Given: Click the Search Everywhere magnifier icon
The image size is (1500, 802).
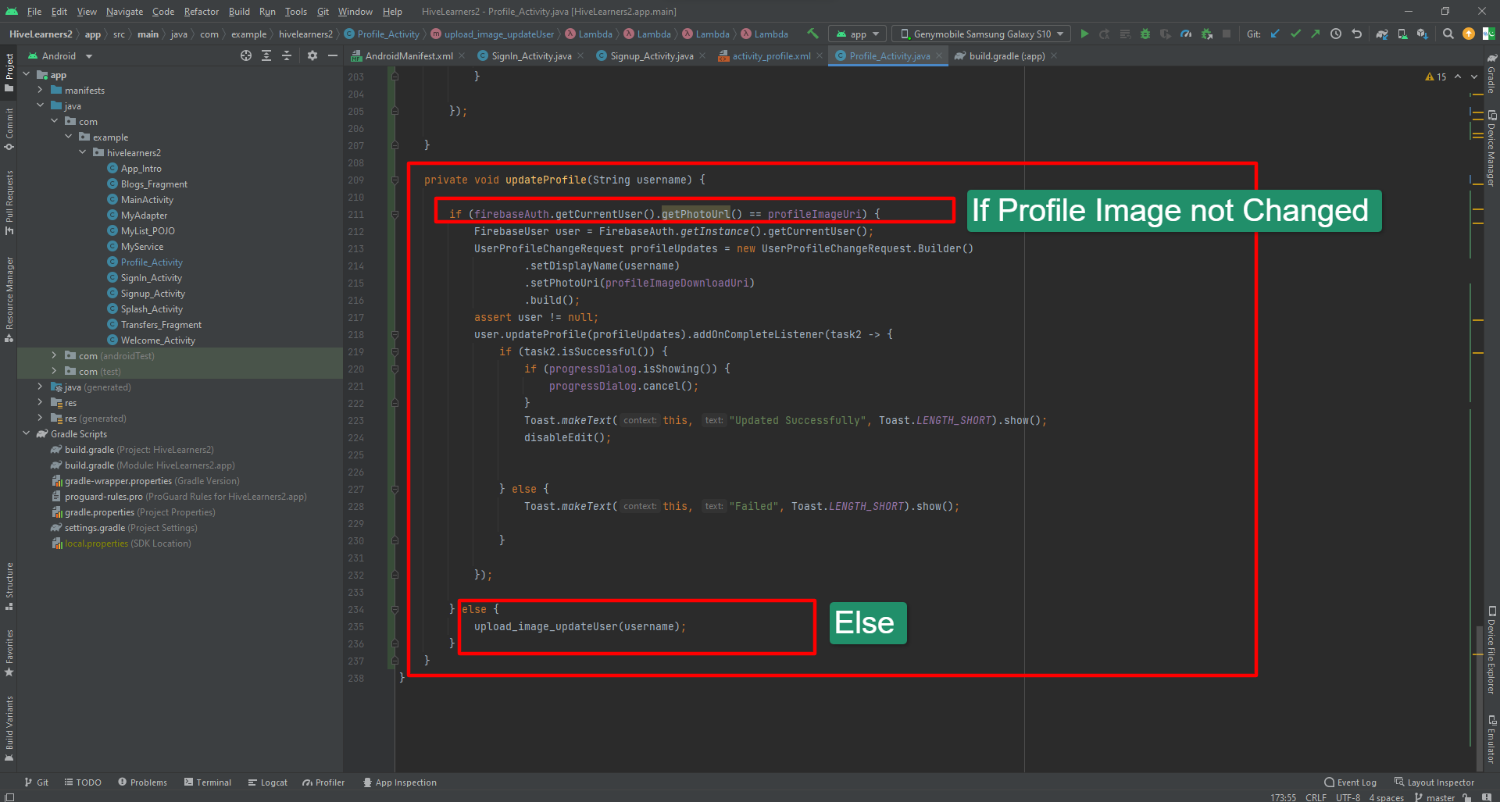Looking at the screenshot, I should click(1448, 34).
